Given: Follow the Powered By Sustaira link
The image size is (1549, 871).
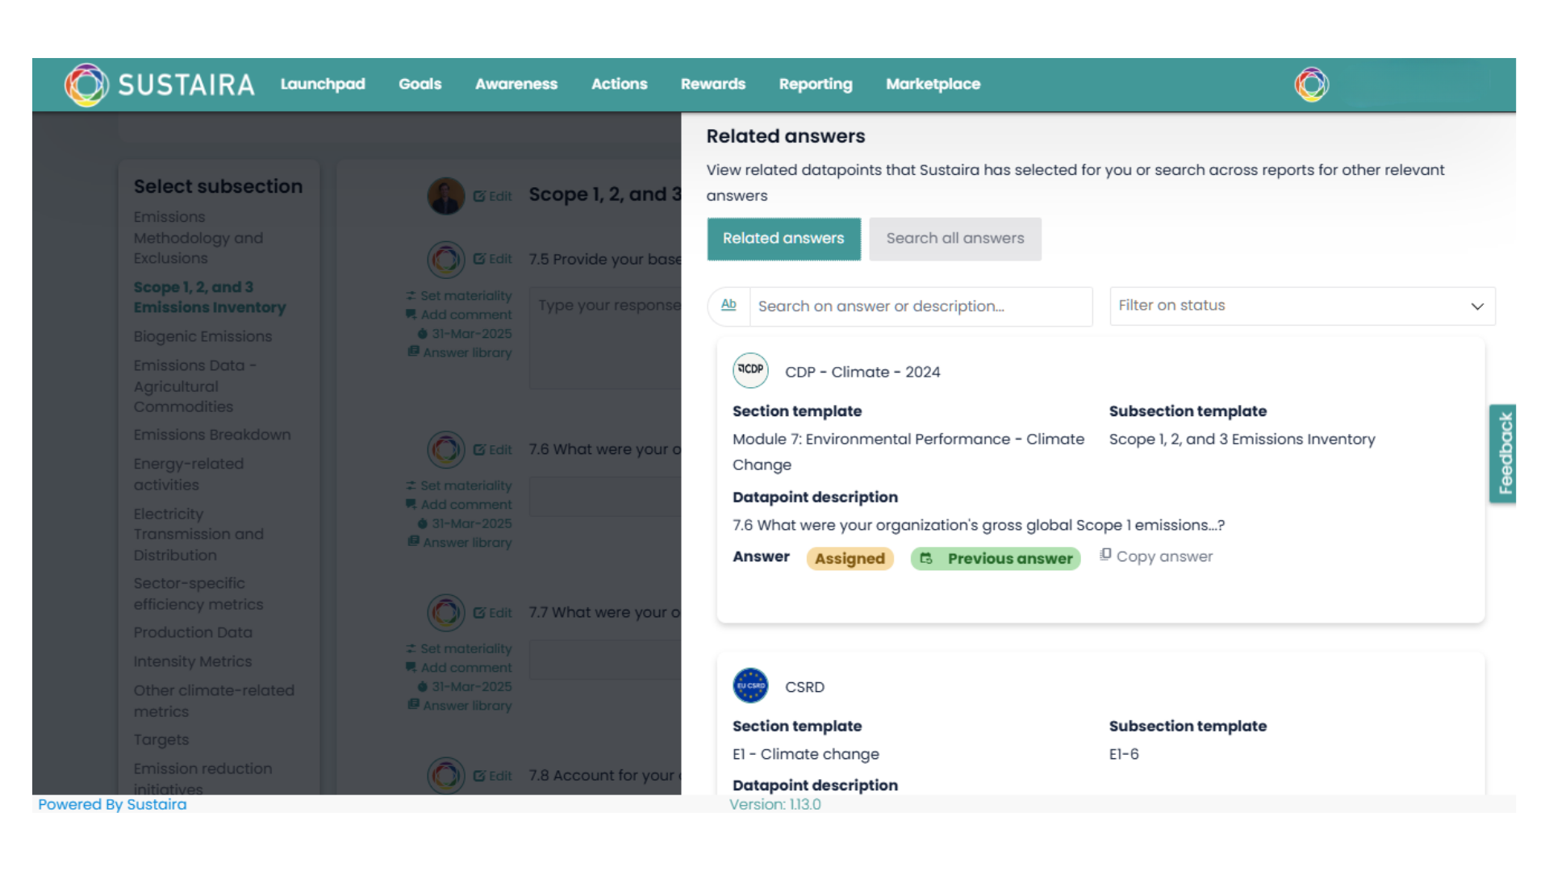Looking at the screenshot, I should pyautogui.click(x=112, y=804).
